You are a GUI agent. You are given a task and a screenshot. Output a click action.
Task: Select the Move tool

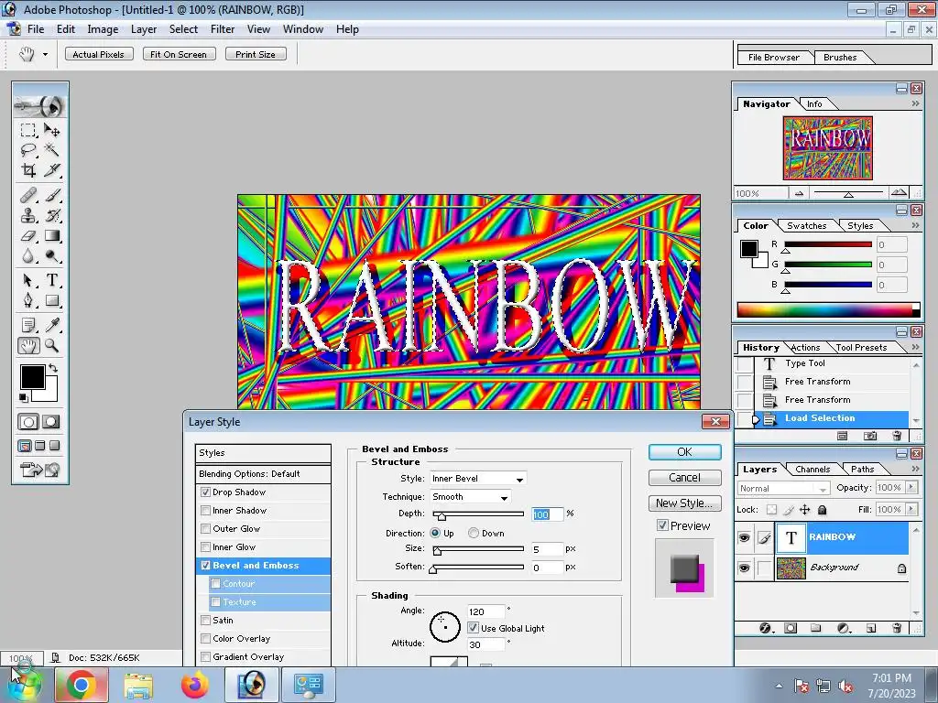(52, 130)
